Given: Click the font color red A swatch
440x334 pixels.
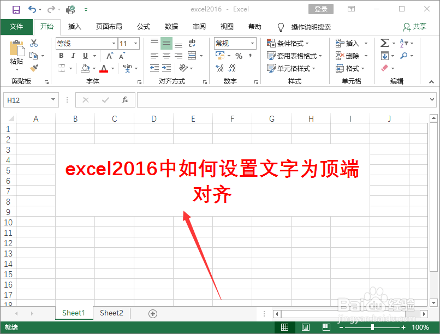Looking at the screenshot, I should click(104, 68).
